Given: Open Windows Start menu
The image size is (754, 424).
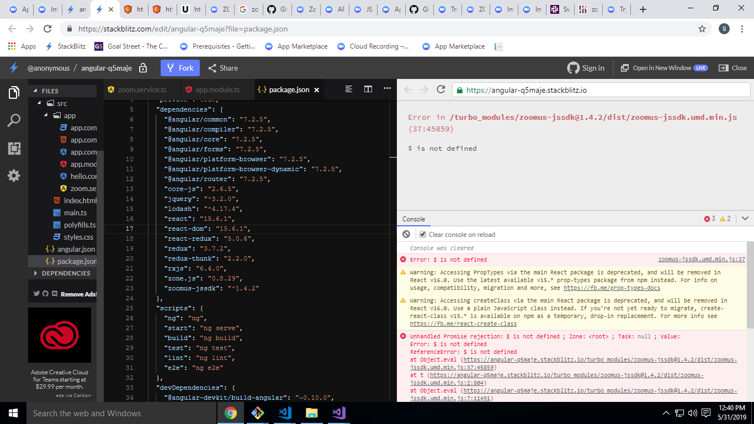Looking at the screenshot, I should [13, 413].
